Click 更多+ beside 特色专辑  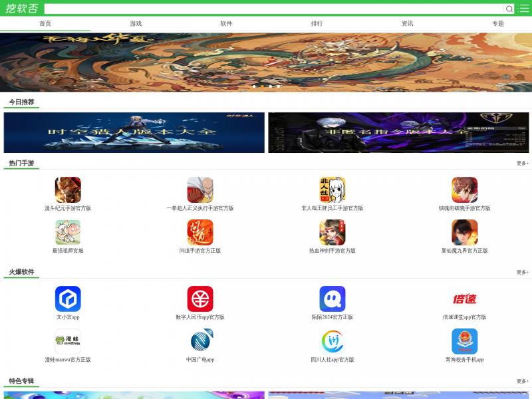coord(523,381)
